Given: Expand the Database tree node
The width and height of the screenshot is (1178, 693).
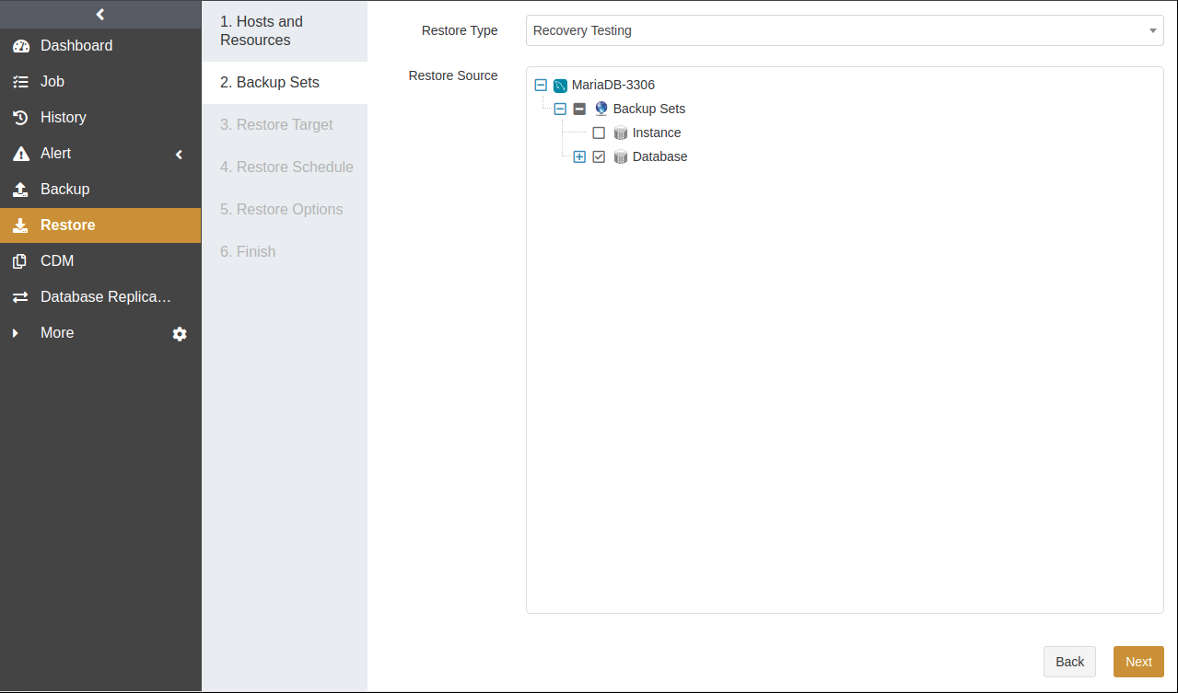Looking at the screenshot, I should click(x=579, y=156).
